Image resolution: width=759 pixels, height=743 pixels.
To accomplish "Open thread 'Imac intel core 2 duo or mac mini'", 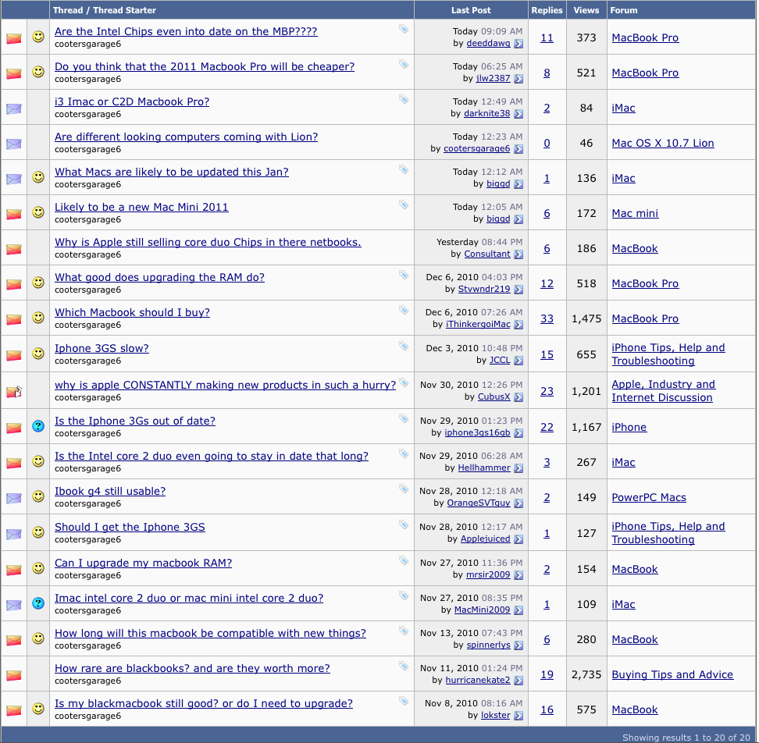I will (x=189, y=599).
